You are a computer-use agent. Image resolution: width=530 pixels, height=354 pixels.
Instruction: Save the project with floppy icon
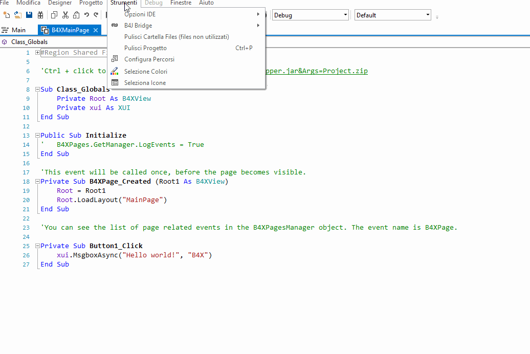tap(29, 15)
